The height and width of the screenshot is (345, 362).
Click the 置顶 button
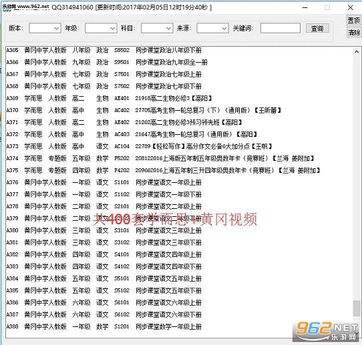(354, 20)
